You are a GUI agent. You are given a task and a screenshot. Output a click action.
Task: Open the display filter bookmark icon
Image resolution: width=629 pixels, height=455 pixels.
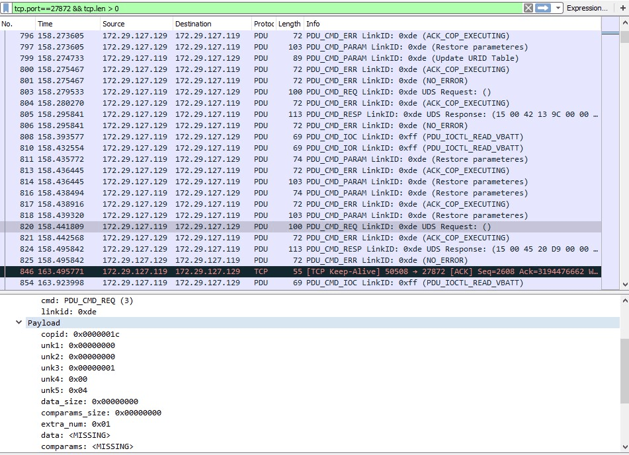coord(6,8)
